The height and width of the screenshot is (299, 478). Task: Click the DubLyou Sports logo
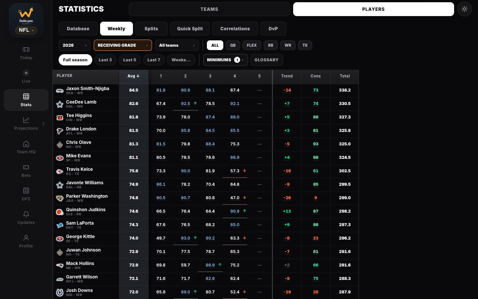pyautogui.click(x=26, y=15)
